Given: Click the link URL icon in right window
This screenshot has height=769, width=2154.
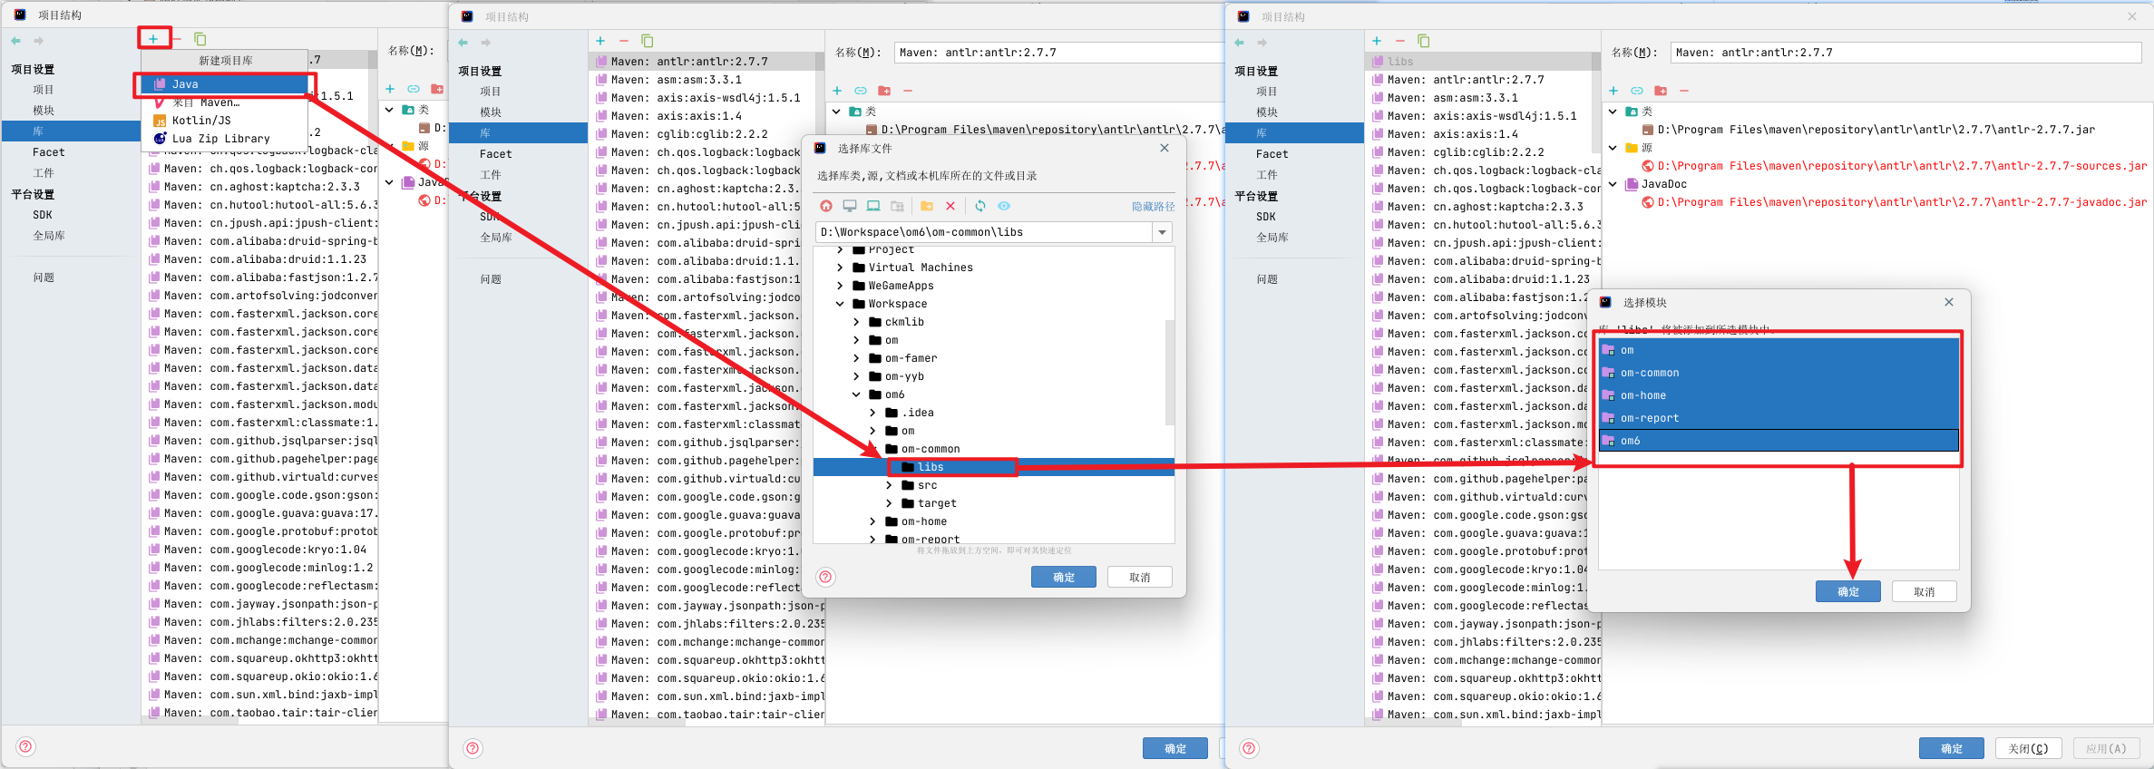Looking at the screenshot, I should 1637,91.
